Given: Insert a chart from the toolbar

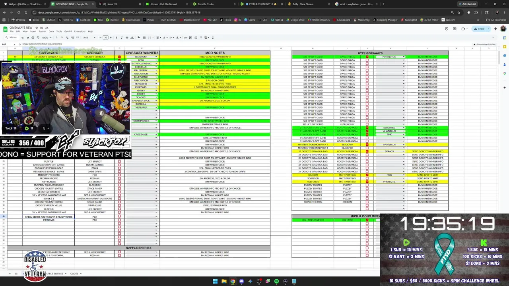Looking at the screenshot, I should click(x=196, y=38).
